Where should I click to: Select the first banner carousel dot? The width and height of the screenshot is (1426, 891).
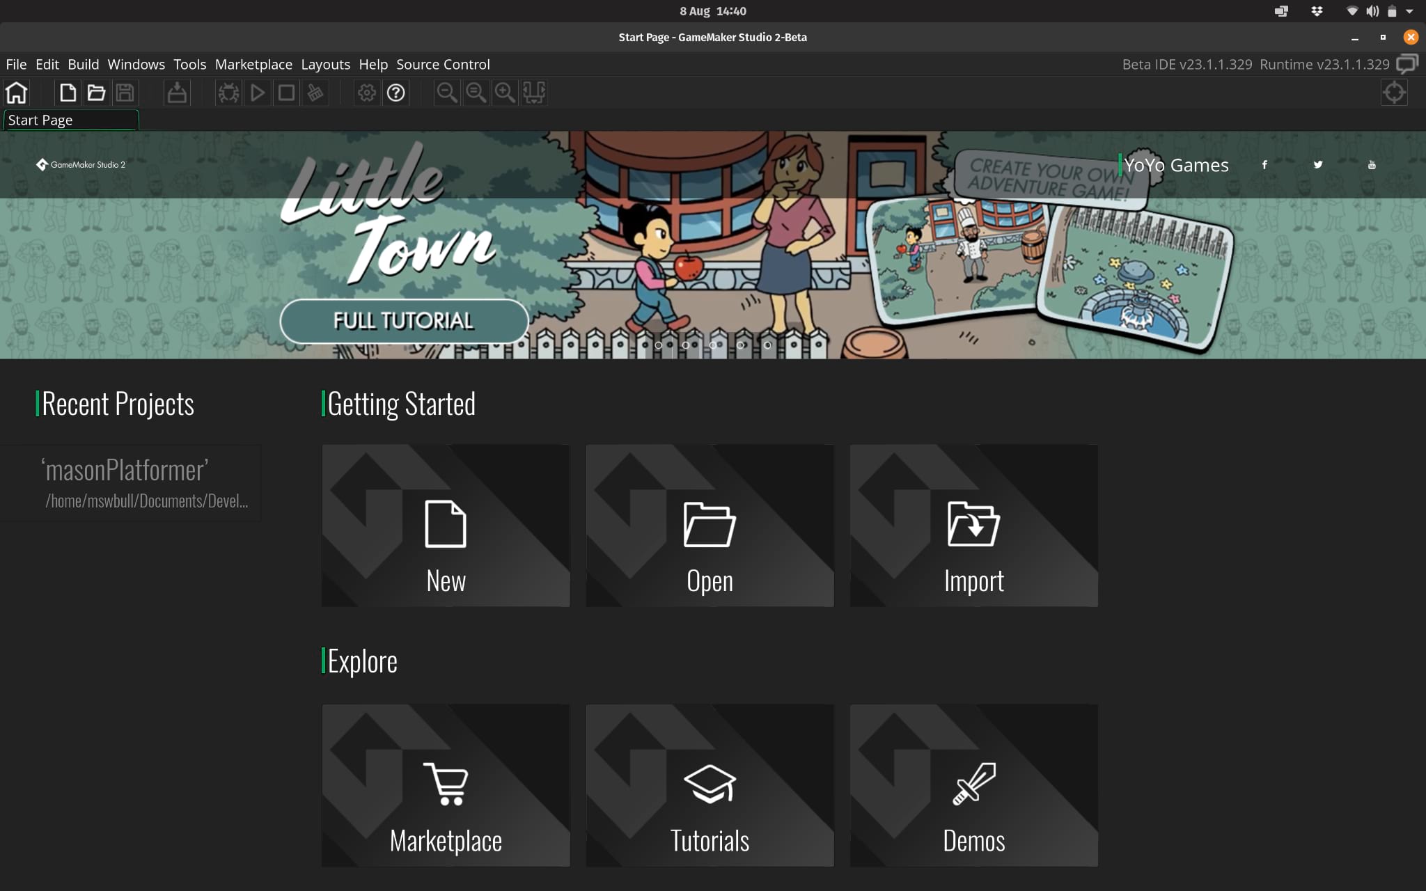[x=658, y=345]
